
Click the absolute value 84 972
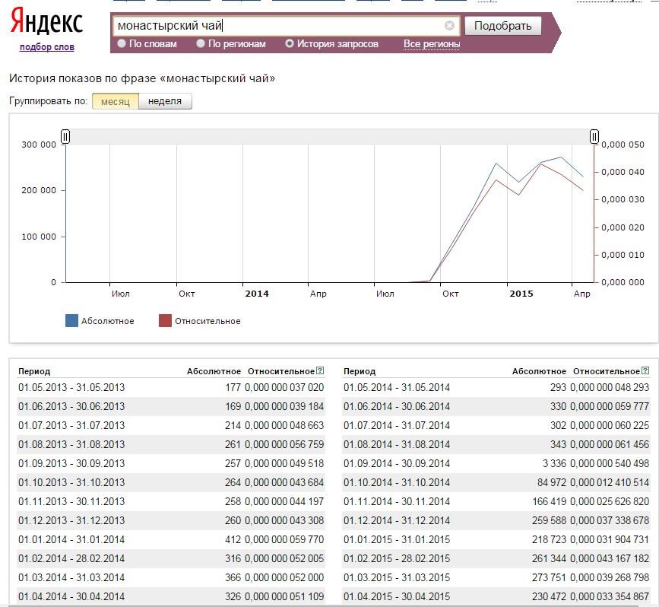551,482
